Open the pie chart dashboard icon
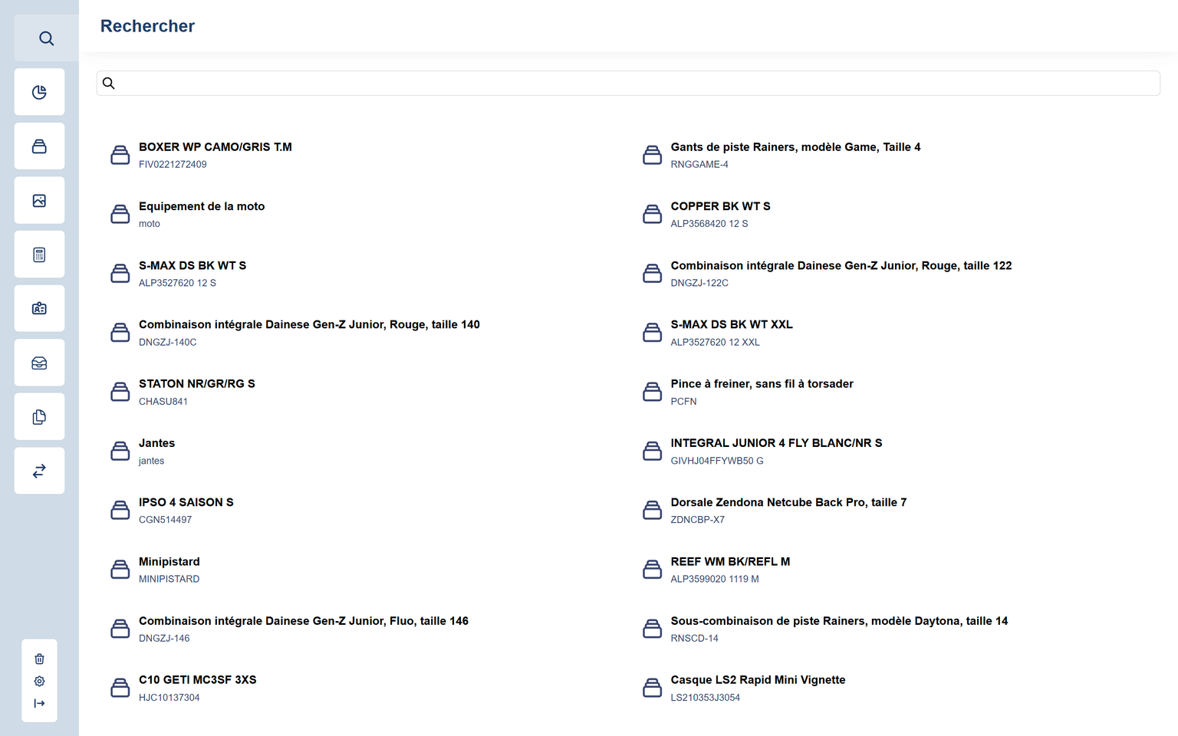The image size is (1178, 736). tap(39, 93)
